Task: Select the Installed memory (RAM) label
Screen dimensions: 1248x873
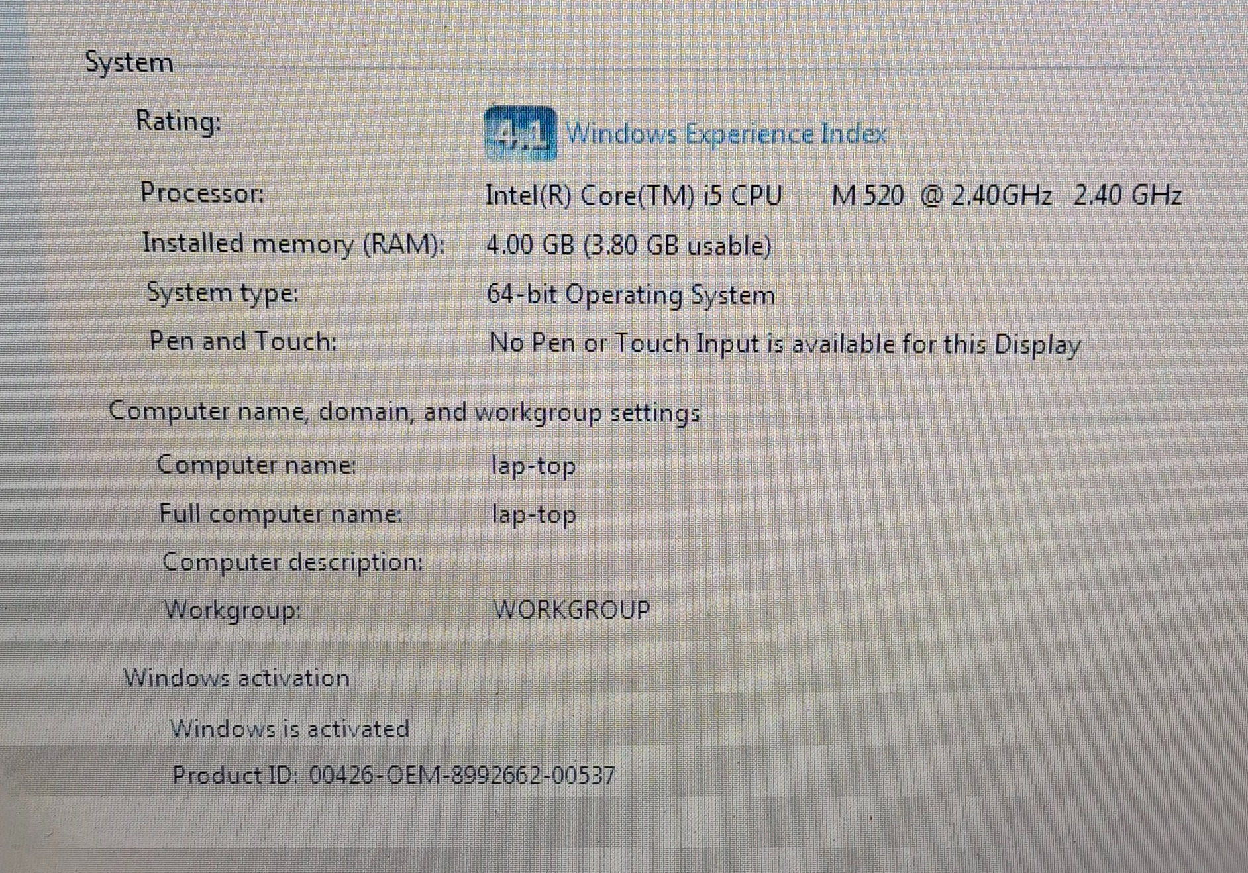Action: click(294, 244)
